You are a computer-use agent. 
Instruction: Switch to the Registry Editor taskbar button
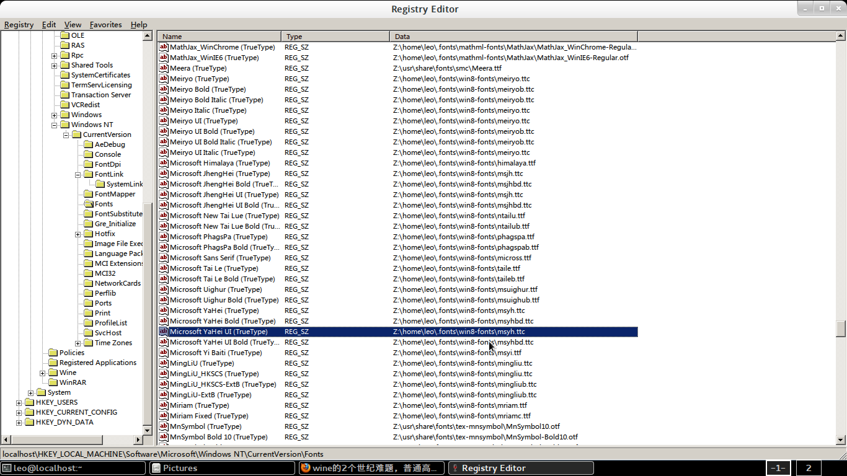coord(521,468)
